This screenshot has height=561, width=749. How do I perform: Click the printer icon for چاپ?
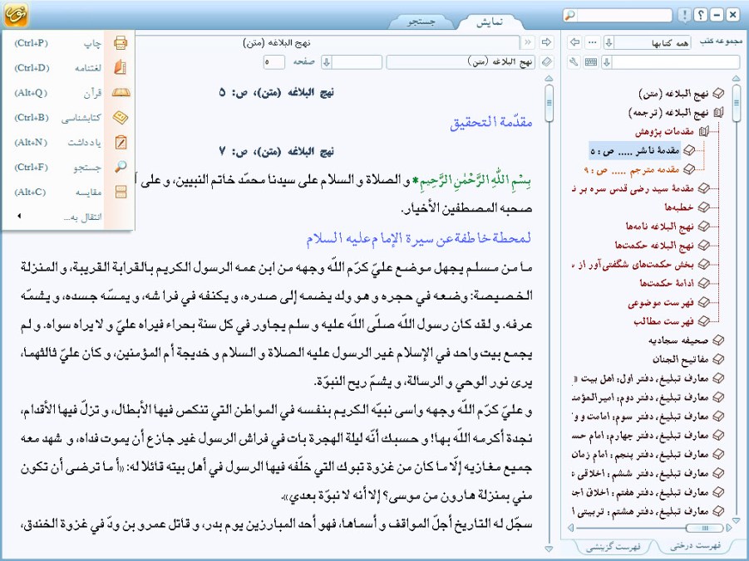point(121,43)
